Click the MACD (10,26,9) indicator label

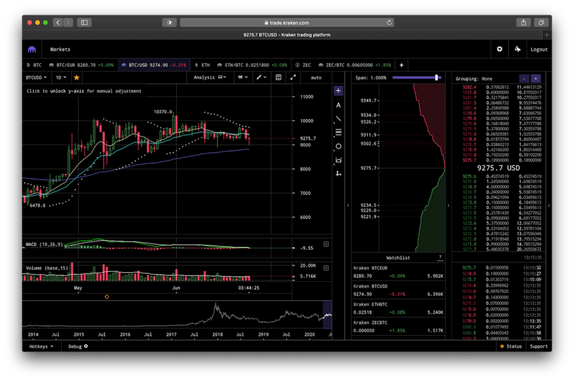[44, 244]
